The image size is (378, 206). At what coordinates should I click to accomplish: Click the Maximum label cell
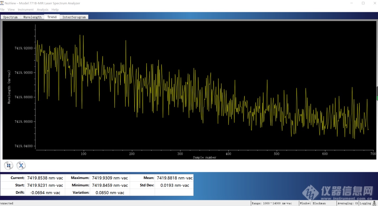click(78, 178)
